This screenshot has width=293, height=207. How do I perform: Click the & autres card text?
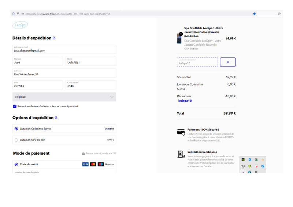(x=110, y=164)
